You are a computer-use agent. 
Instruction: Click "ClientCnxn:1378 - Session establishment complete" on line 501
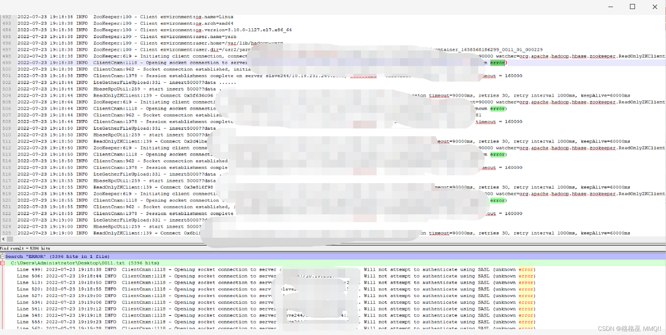pyautogui.click(x=163, y=76)
